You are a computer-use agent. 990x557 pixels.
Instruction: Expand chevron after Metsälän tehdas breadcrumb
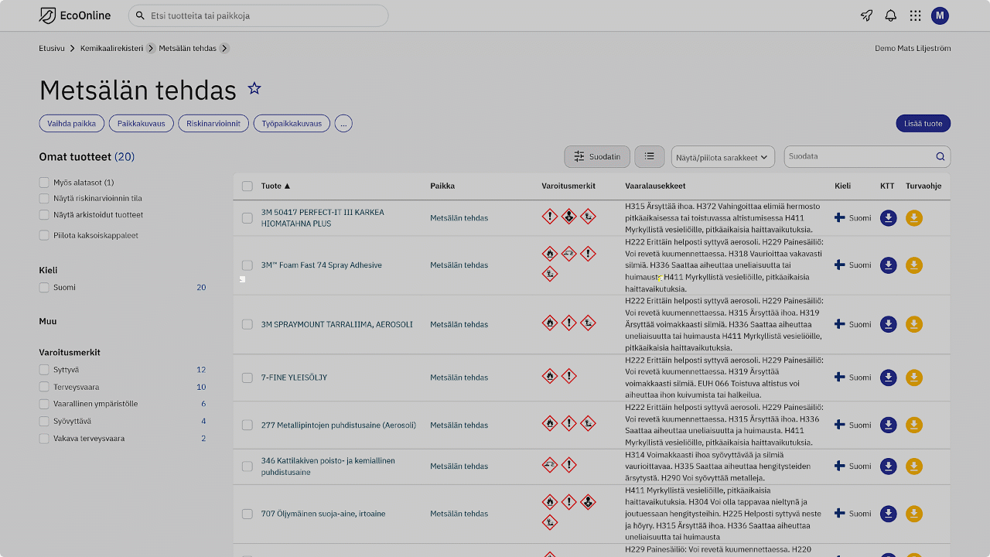pos(224,48)
